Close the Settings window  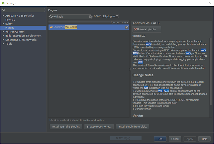[210, 3]
